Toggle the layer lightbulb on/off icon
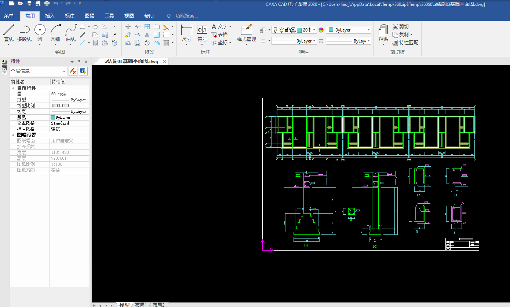Image resolution: width=510 pixels, height=307 pixels. [276, 30]
